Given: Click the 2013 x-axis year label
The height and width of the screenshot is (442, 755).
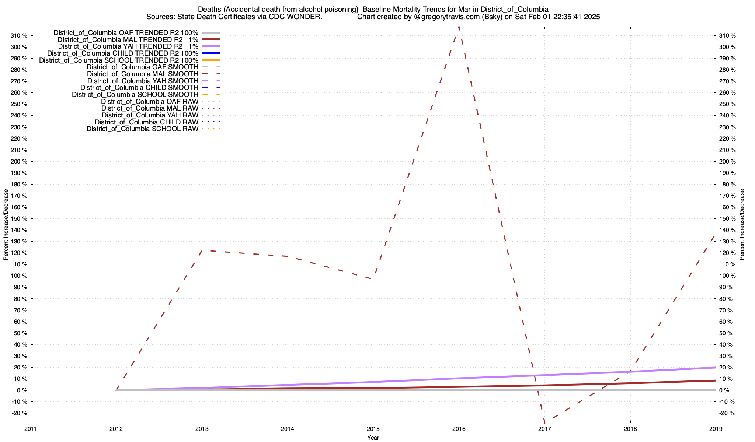Looking at the screenshot, I should [x=202, y=429].
